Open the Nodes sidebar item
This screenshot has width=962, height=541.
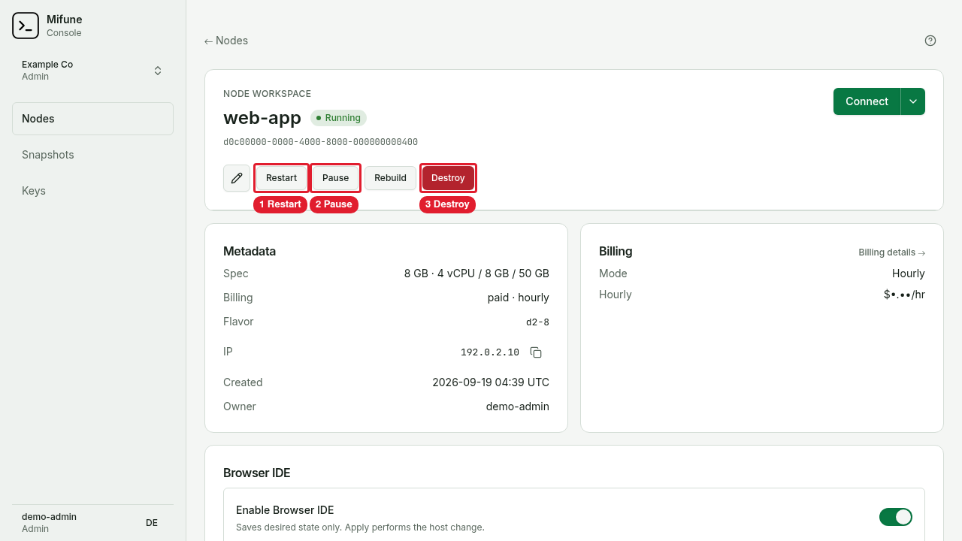92,119
